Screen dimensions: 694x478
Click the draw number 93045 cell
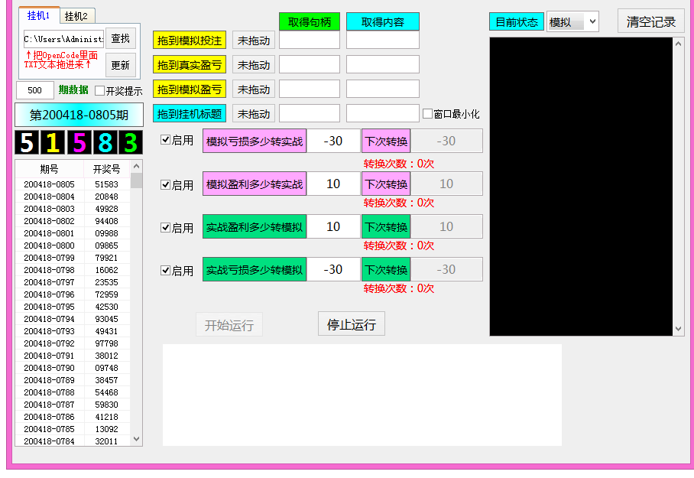[107, 319]
